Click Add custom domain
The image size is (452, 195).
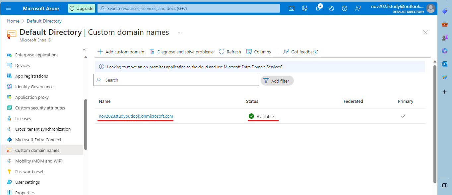click(121, 52)
